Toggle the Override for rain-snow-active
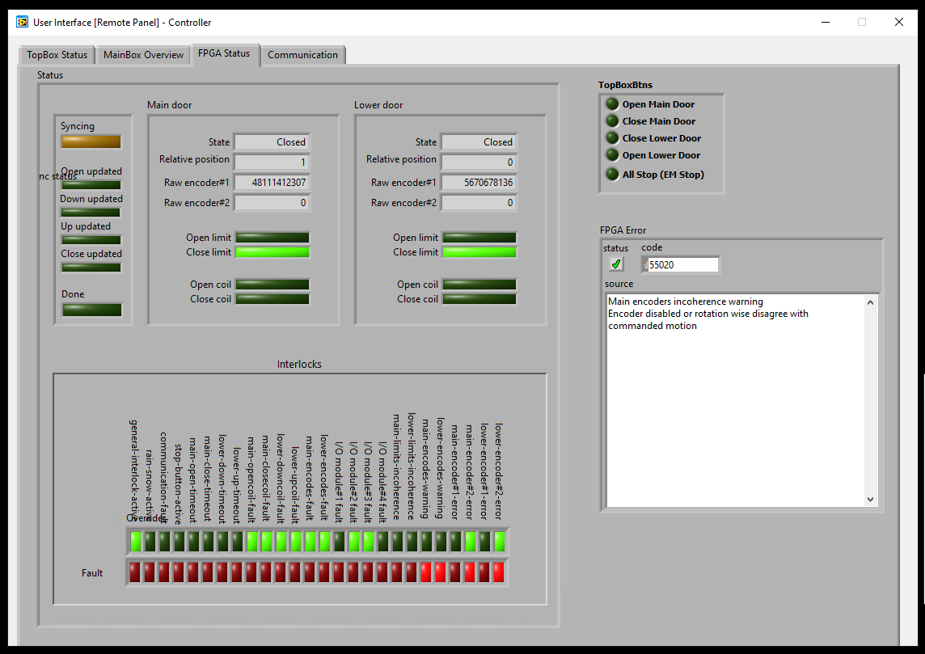This screenshot has width=925, height=654. [150, 542]
